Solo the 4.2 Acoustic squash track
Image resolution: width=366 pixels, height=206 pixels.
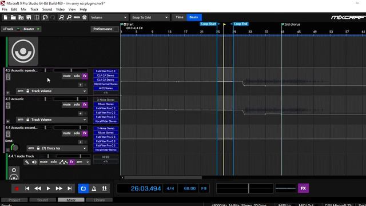(77, 76)
